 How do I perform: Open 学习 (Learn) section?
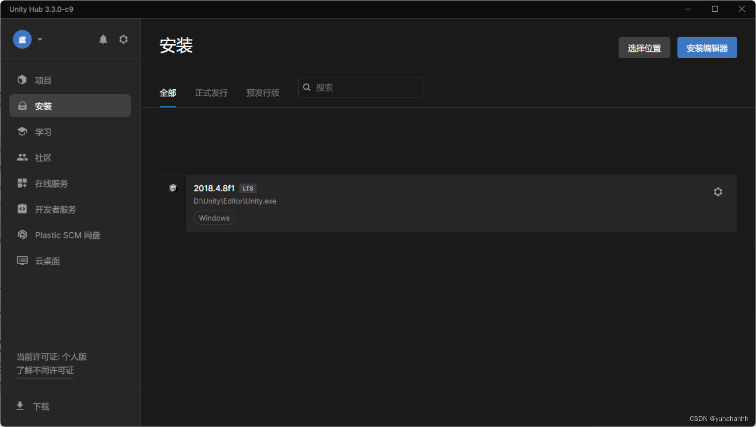[70, 132]
